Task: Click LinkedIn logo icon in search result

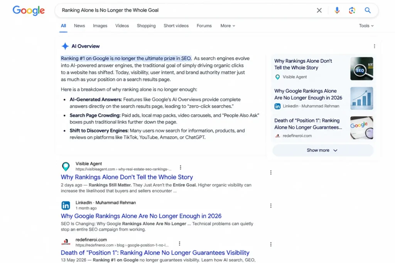Action: coord(66,205)
